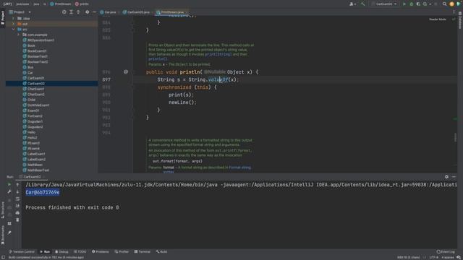Open Search Everywhere magnifier icon

click(x=444, y=4)
